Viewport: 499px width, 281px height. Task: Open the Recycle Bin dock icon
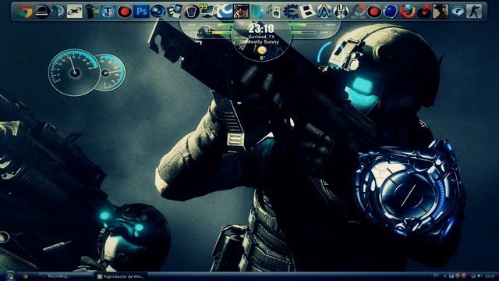[x=191, y=12]
